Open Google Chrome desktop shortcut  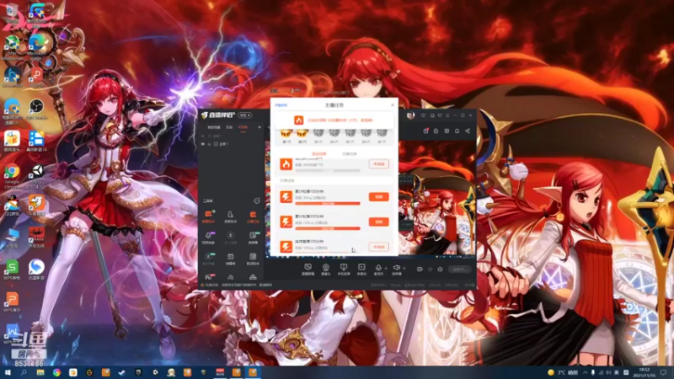(12, 175)
